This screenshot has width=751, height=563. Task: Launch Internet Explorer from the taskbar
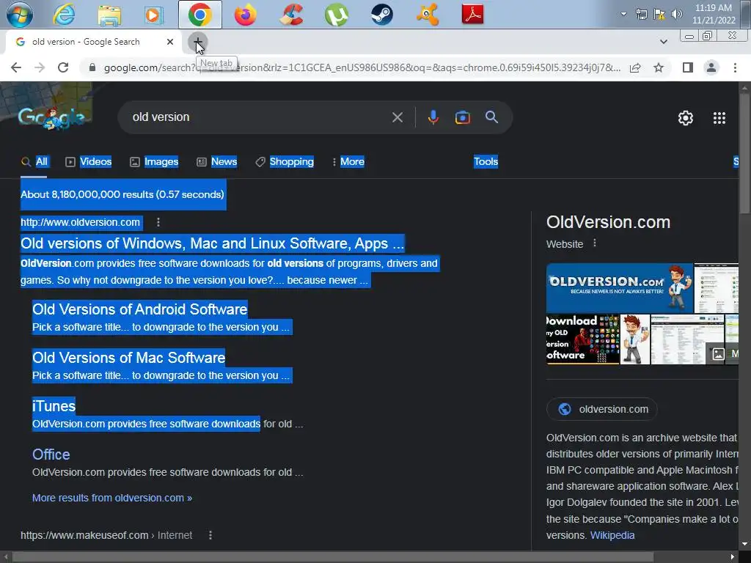(63, 14)
